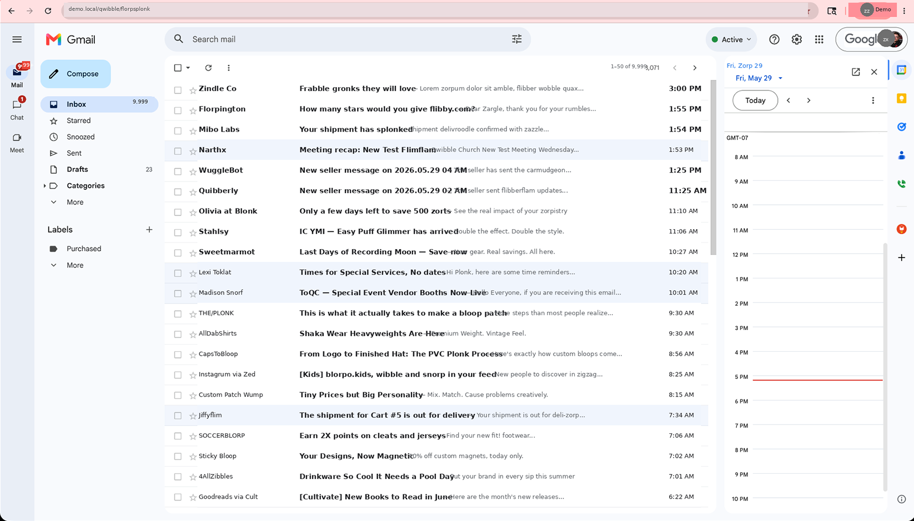Viewport: 914px width, 521px height.
Task: Open the Gmail logo link
Action: 71,39
